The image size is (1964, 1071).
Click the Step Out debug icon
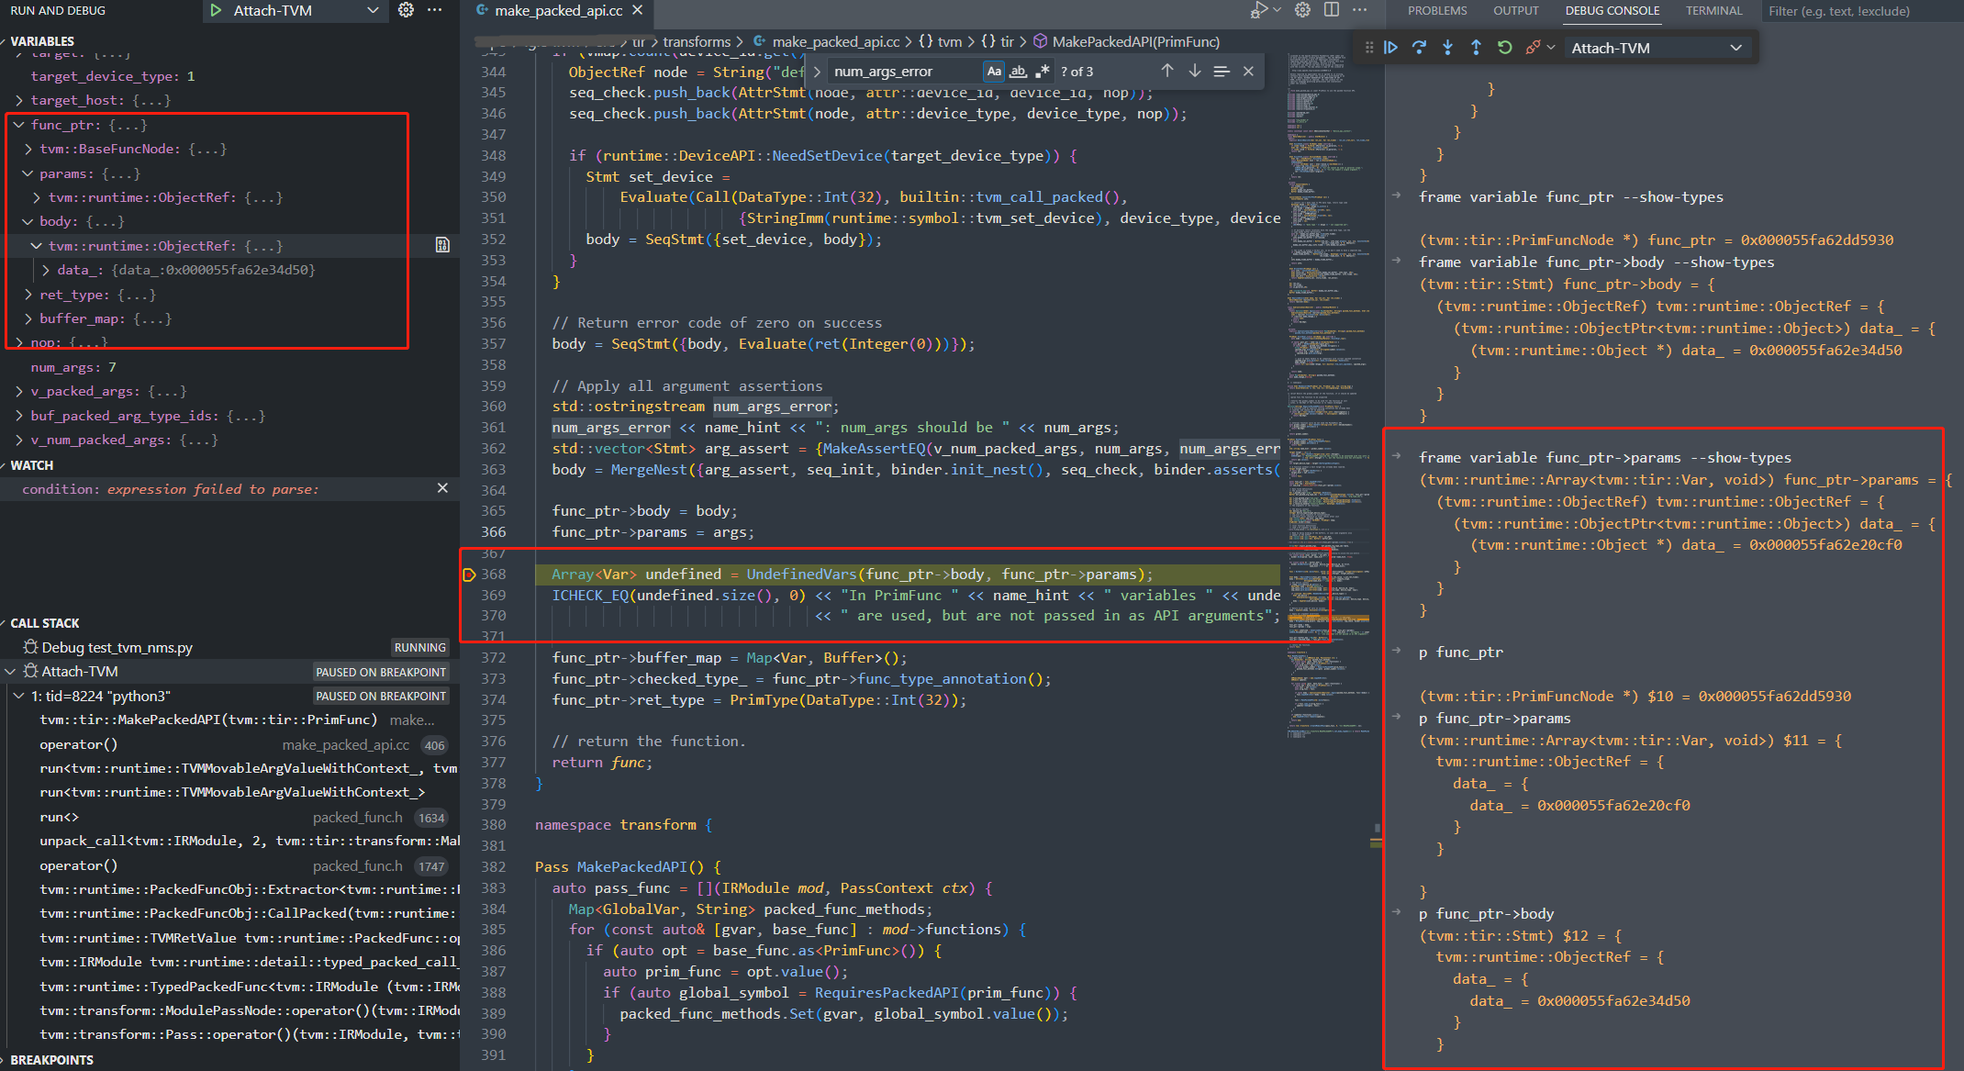point(1476,48)
